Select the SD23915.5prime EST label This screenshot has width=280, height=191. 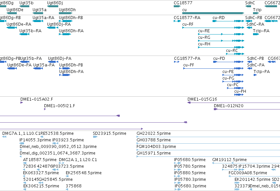coord(110,133)
